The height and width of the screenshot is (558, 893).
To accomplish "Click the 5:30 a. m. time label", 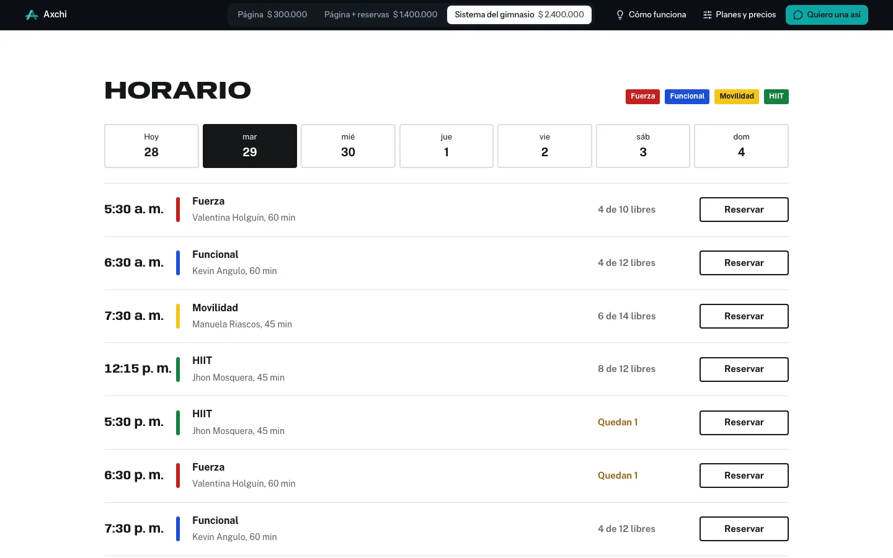I will point(134,210).
